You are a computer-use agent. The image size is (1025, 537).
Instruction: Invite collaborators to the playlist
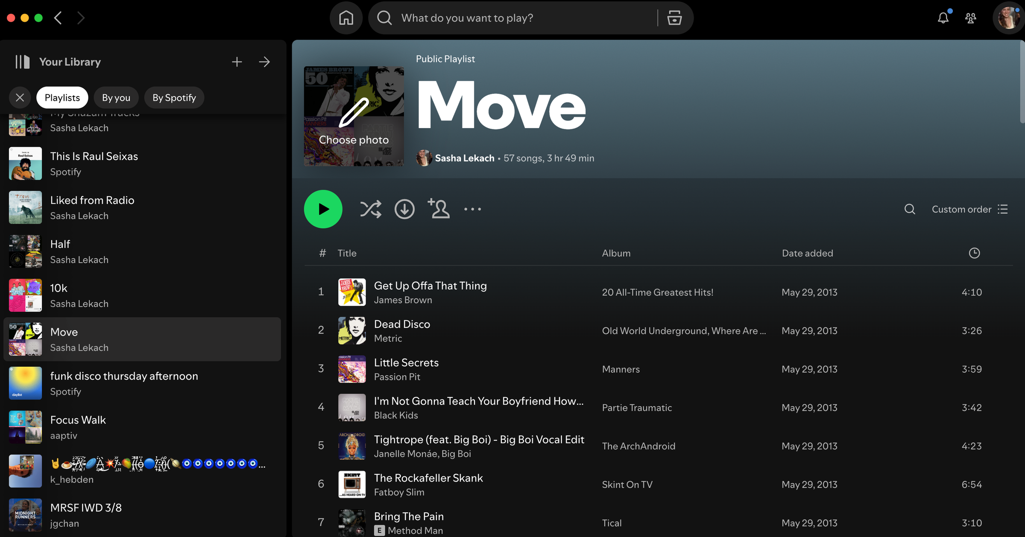tap(439, 209)
